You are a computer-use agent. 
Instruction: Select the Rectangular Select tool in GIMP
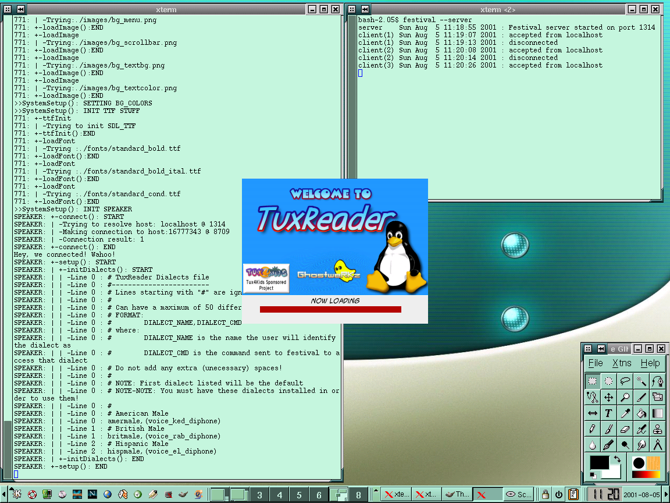(592, 381)
